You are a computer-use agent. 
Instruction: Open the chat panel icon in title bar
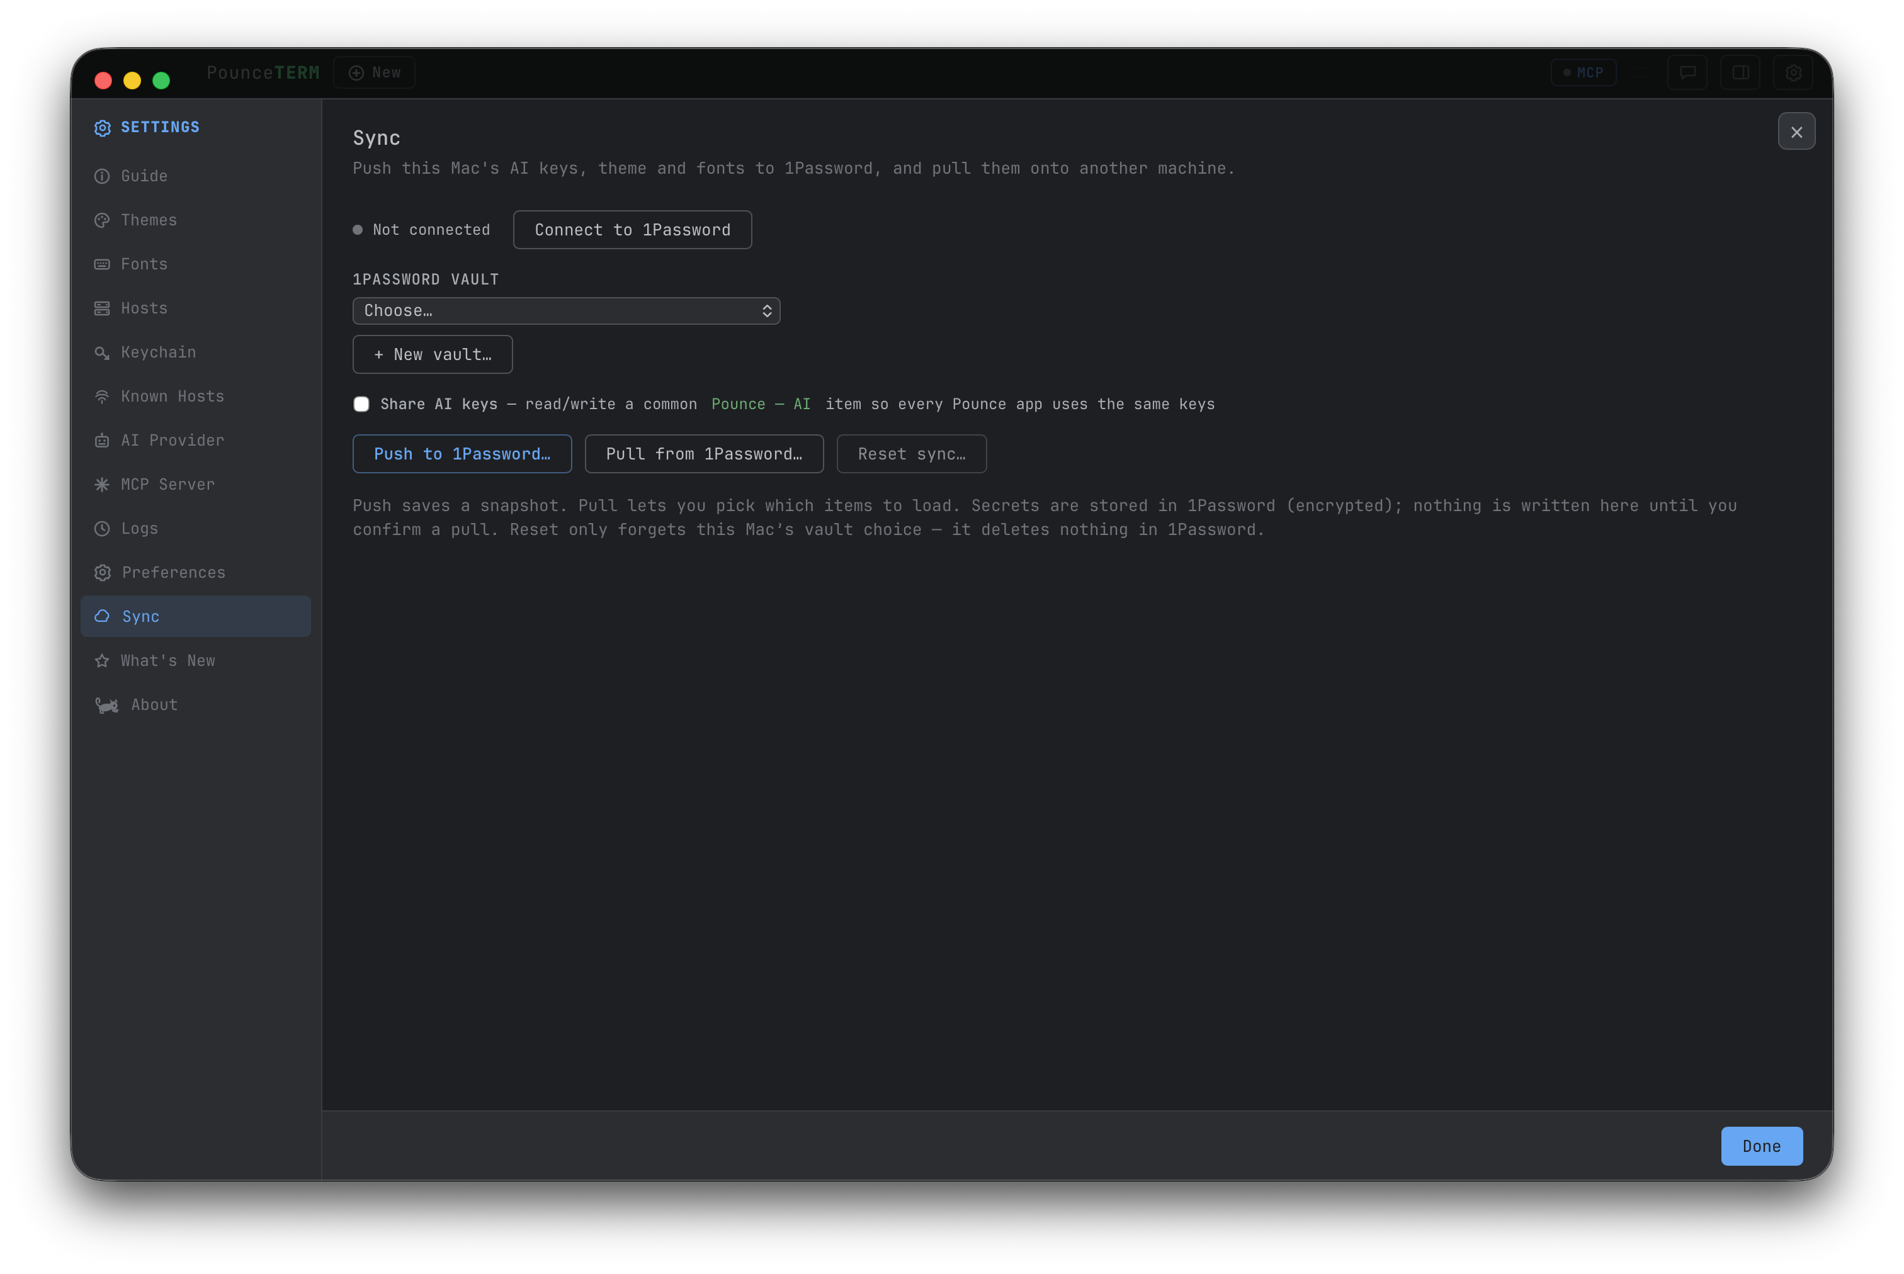[x=1687, y=72]
